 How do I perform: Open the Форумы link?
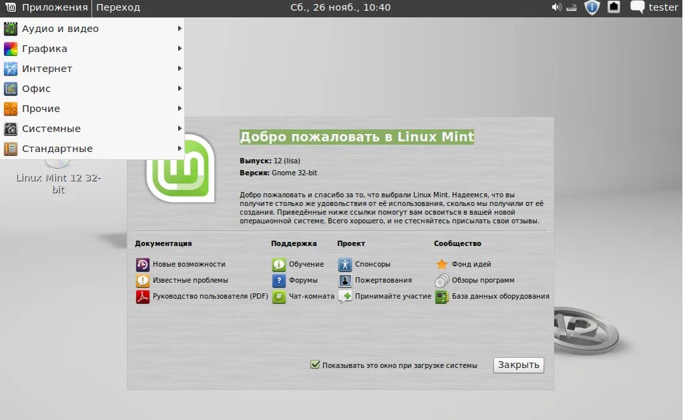(x=303, y=280)
